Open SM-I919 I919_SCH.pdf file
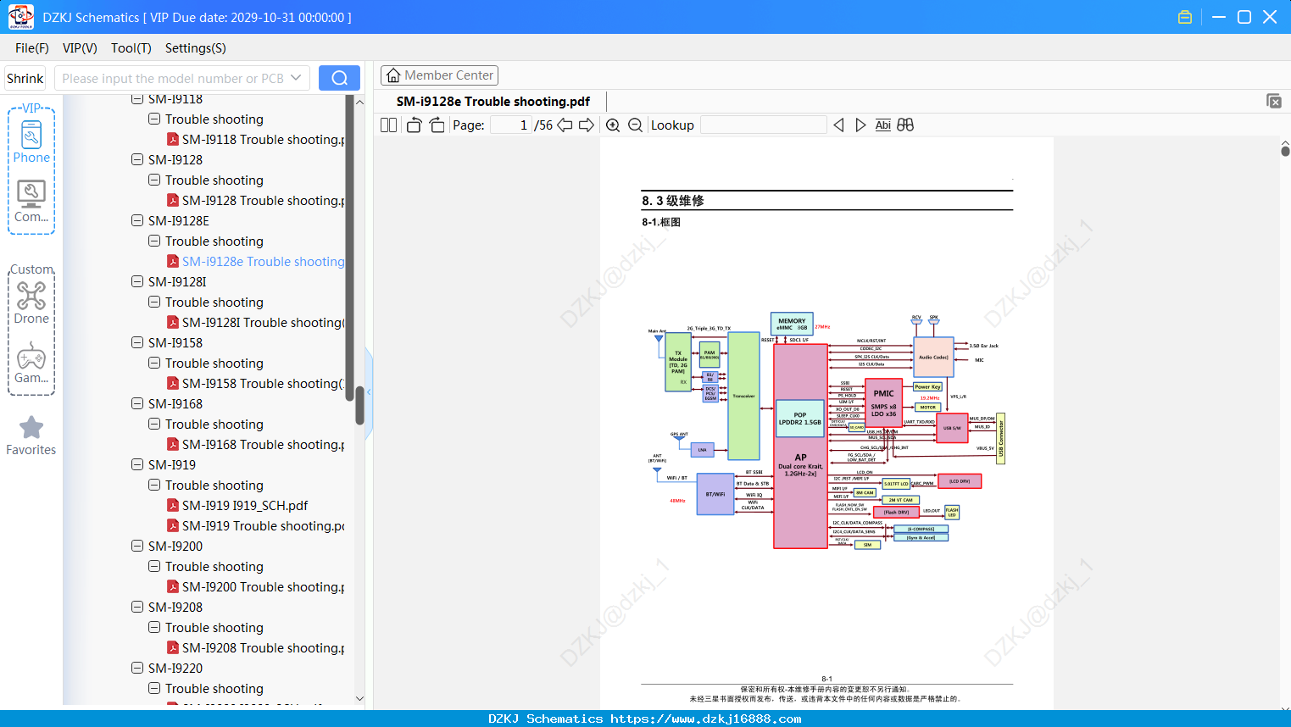This screenshot has height=727, width=1291. [236, 506]
